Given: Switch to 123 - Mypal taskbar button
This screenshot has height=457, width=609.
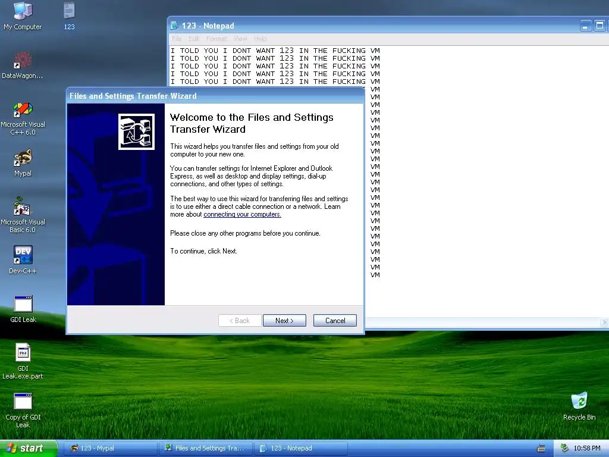Looking at the screenshot, I should coord(110,448).
